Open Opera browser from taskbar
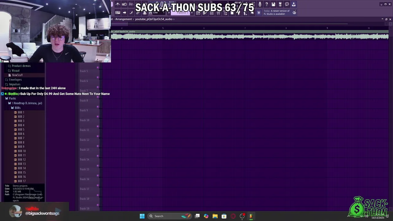 click(x=233, y=216)
